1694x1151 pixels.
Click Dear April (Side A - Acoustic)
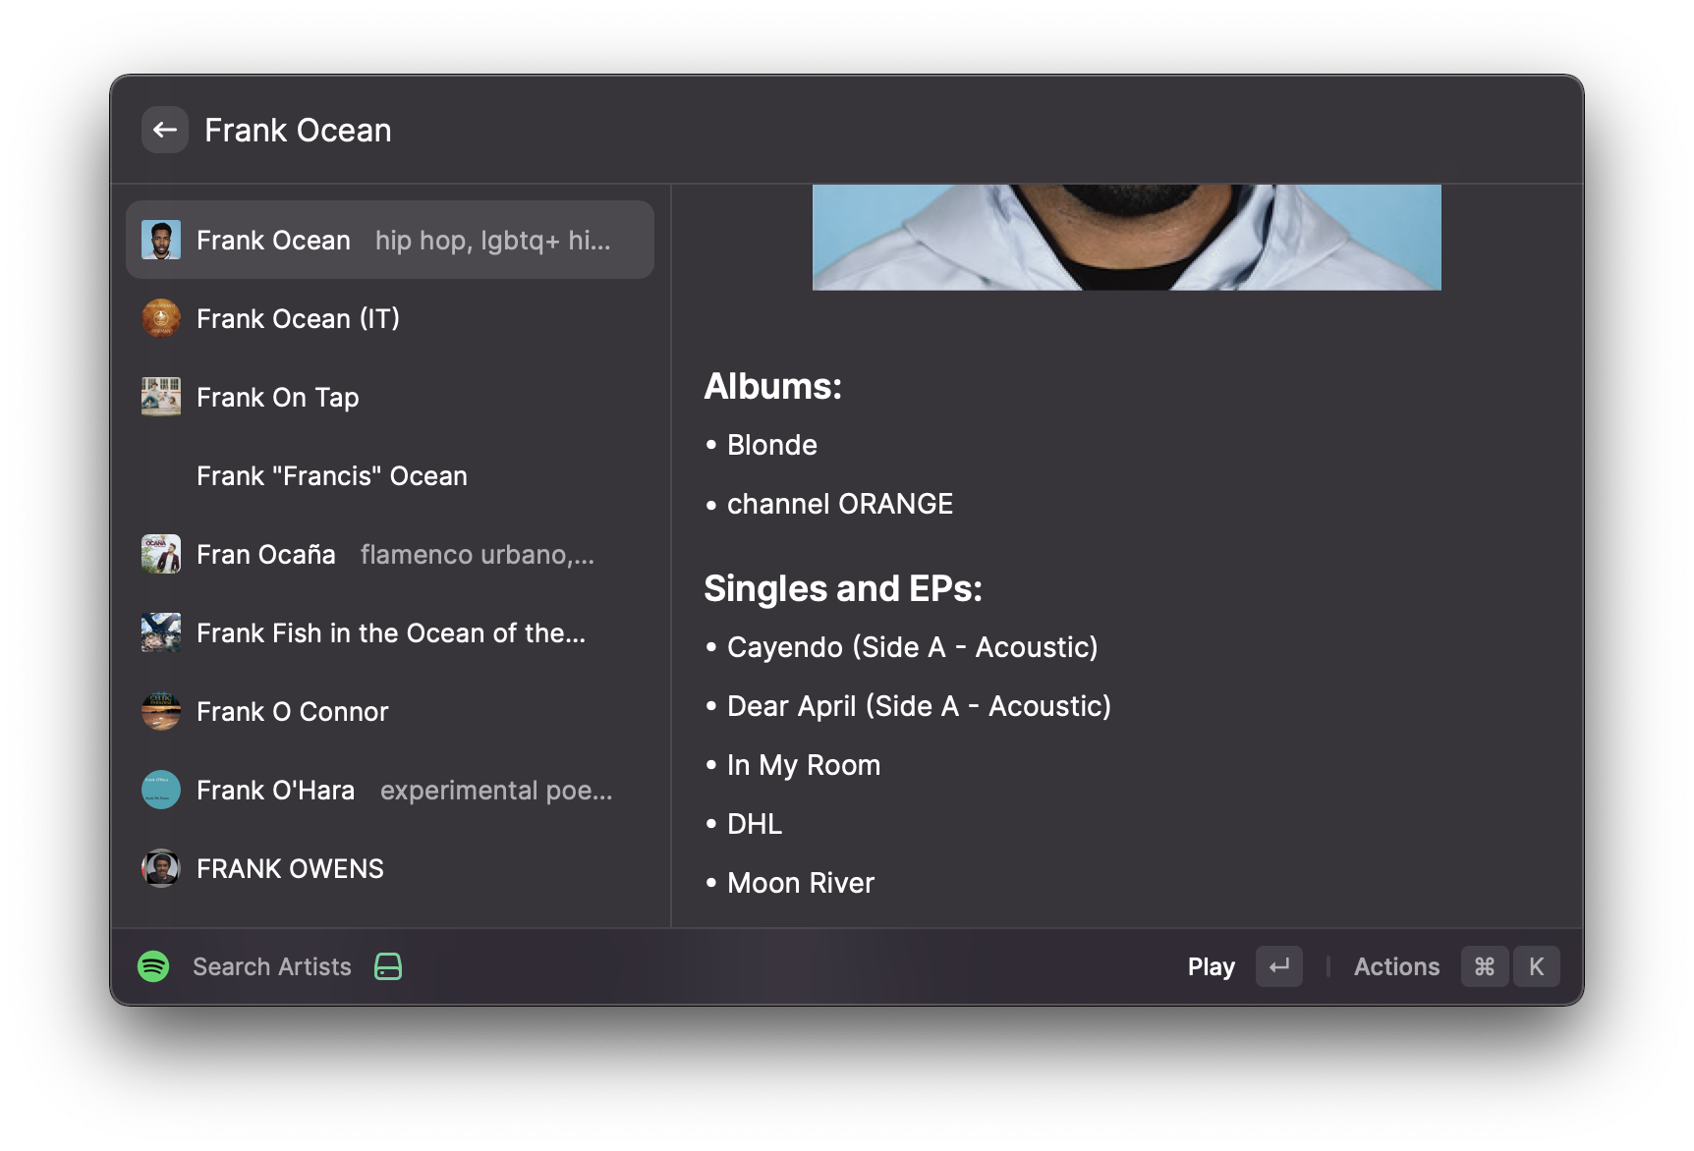[x=919, y=706]
